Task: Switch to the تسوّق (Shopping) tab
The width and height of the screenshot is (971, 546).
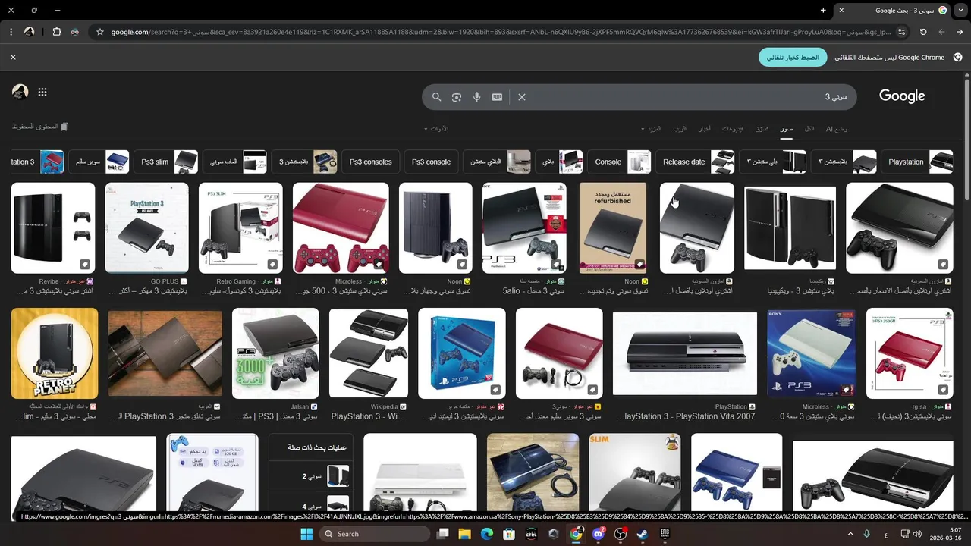Action: tap(762, 129)
